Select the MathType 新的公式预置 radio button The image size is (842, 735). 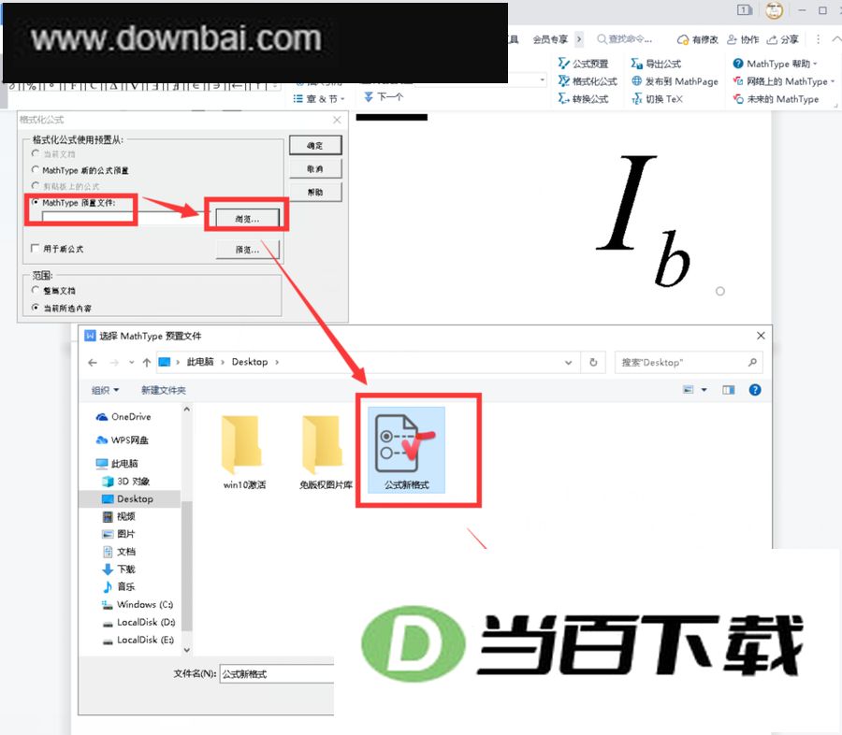pos(35,169)
